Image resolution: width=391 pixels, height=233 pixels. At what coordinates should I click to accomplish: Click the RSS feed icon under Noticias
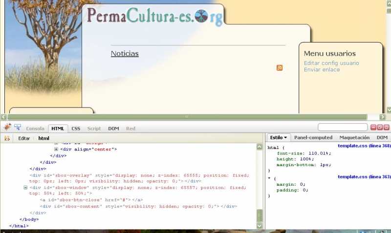point(280,68)
